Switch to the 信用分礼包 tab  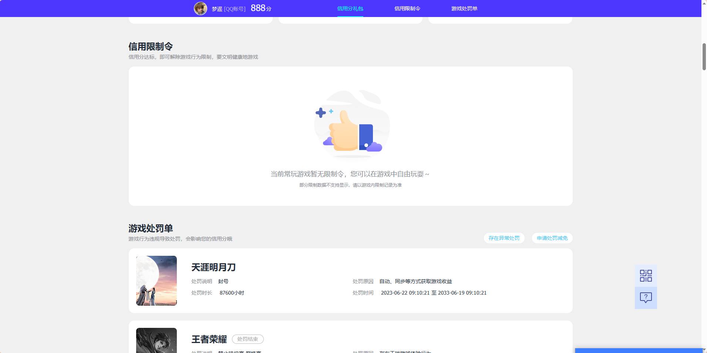click(x=350, y=9)
